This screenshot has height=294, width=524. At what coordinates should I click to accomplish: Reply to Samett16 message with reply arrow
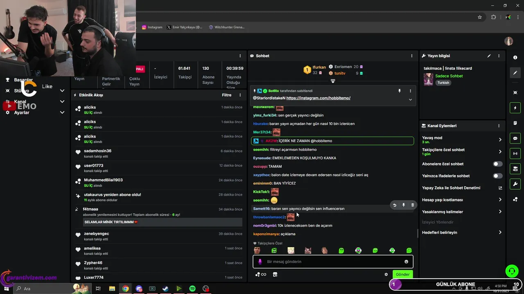(x=395, y=205)
